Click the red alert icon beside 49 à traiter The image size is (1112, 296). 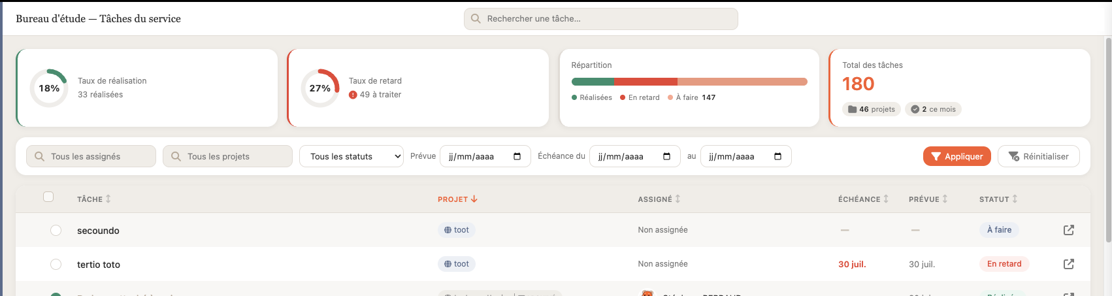tap(353, 95)
